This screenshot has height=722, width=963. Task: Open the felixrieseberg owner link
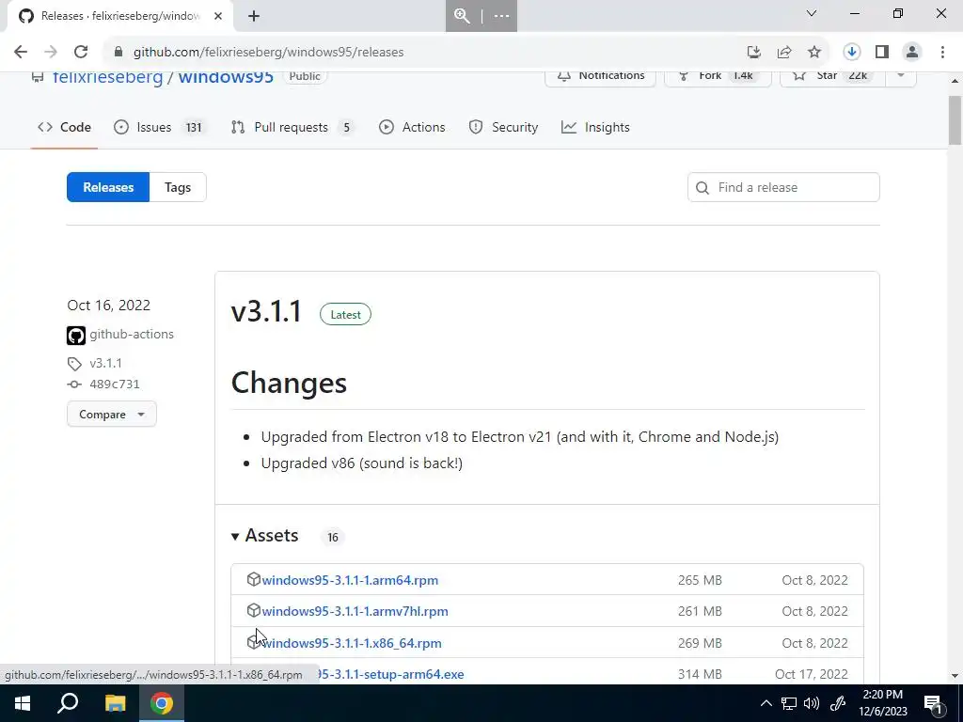(108, 77)
